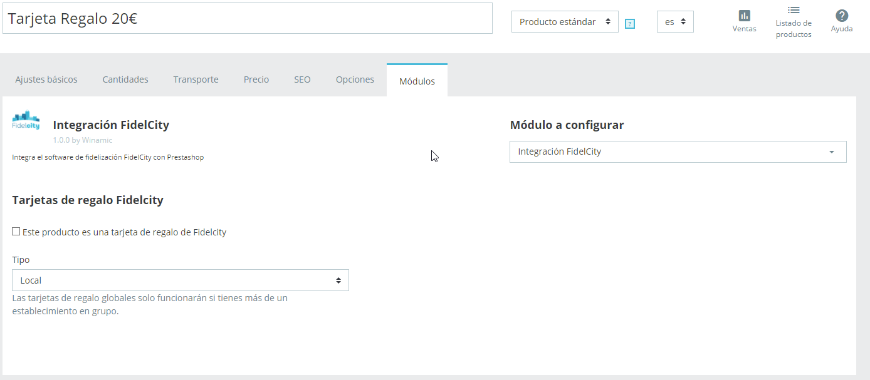Open the Listado de productos list icon
The height and width of the screenshot is (380, 870).
click(x=794, y=11)
